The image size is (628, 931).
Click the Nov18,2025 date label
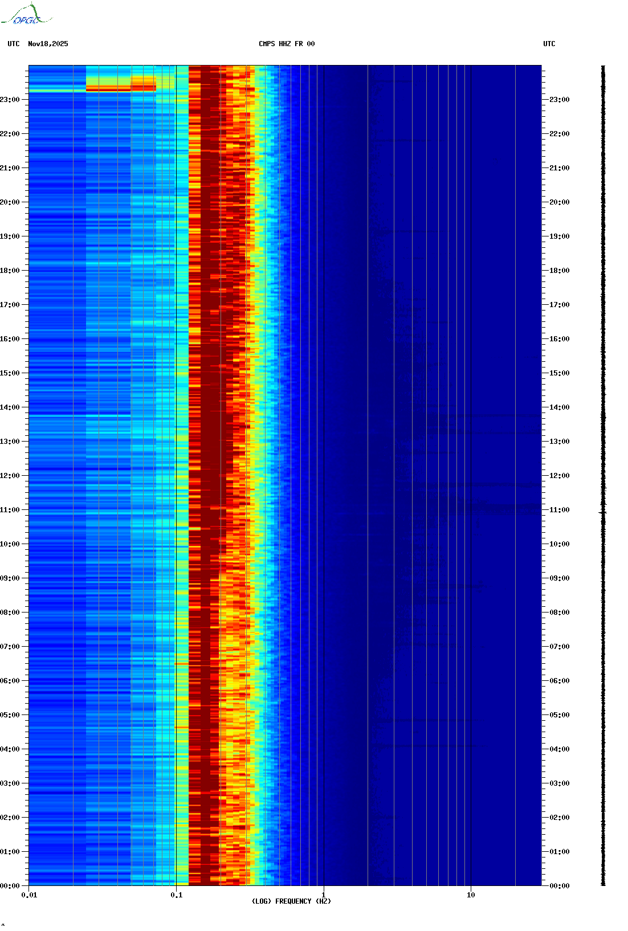pyautogui.click(x=48, y=44)
